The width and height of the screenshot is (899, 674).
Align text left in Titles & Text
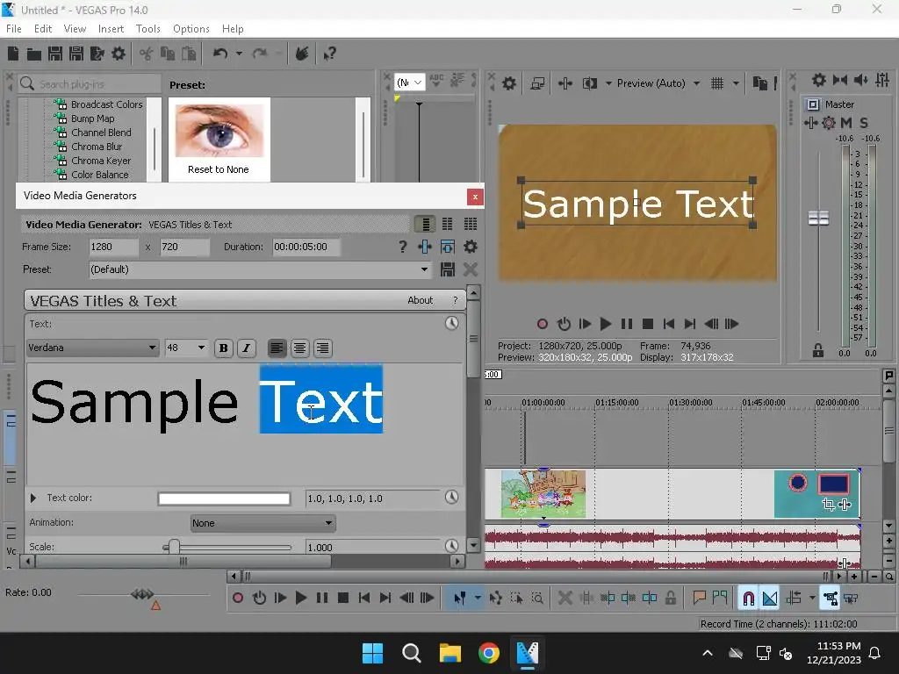[x=277, y=348]
